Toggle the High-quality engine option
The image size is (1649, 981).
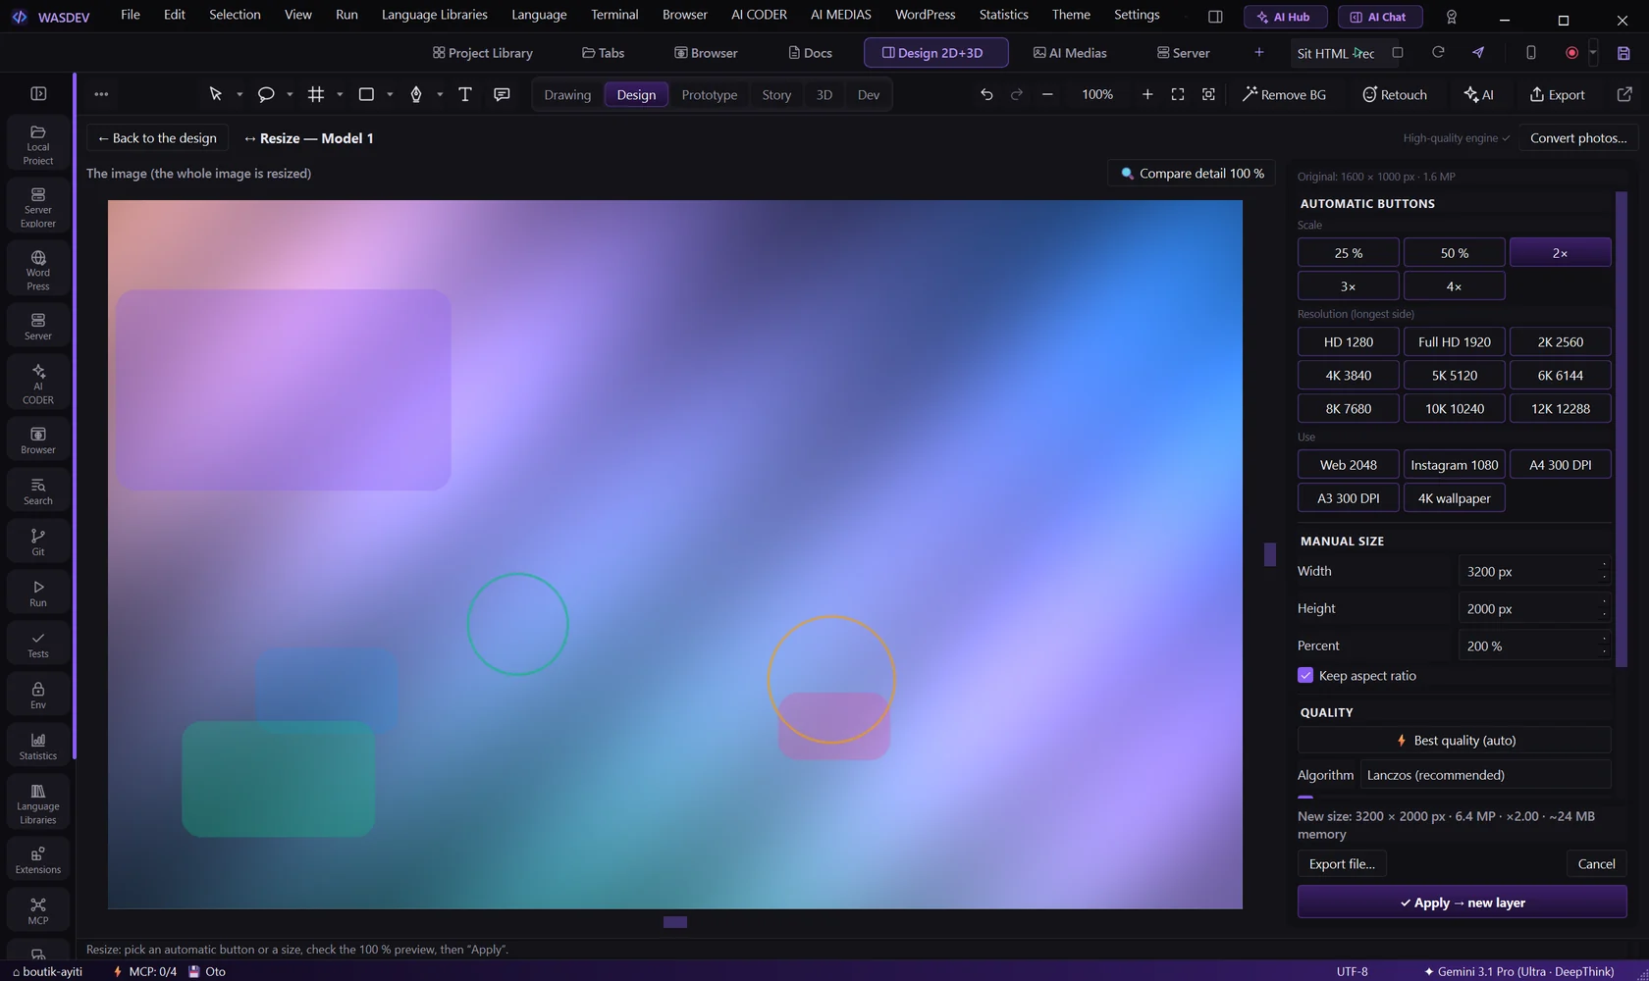1456,138
